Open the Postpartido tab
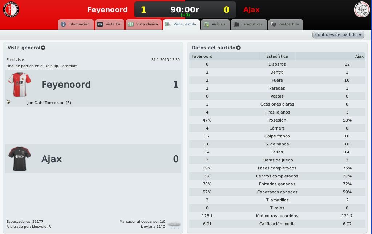 [x=286, y=24]
